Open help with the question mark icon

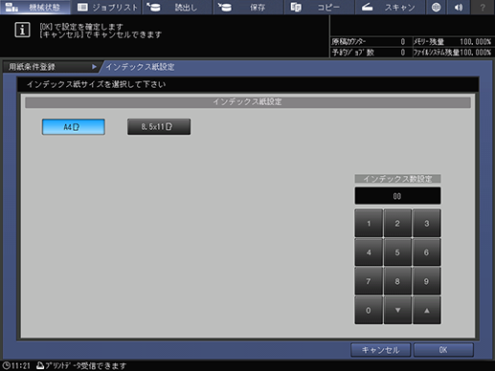pos(483,7)
